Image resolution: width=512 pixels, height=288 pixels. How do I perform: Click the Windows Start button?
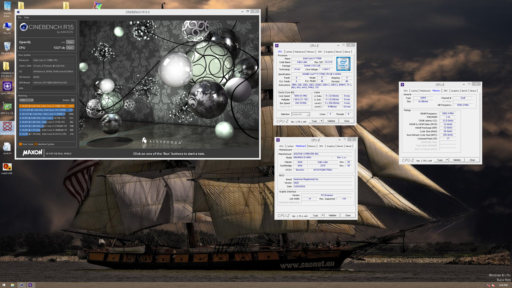point(4,285)
